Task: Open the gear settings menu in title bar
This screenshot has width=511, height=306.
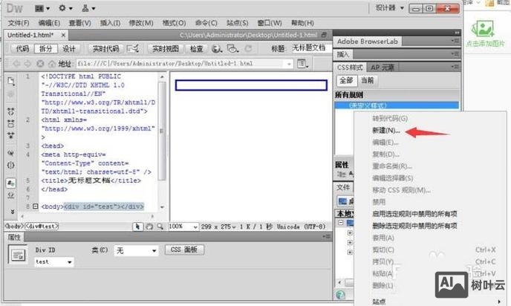Action: (65, 8)
